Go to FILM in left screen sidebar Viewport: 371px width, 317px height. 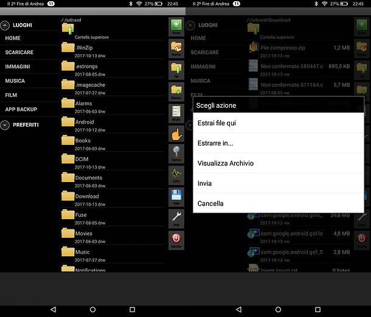click(30, 95)
